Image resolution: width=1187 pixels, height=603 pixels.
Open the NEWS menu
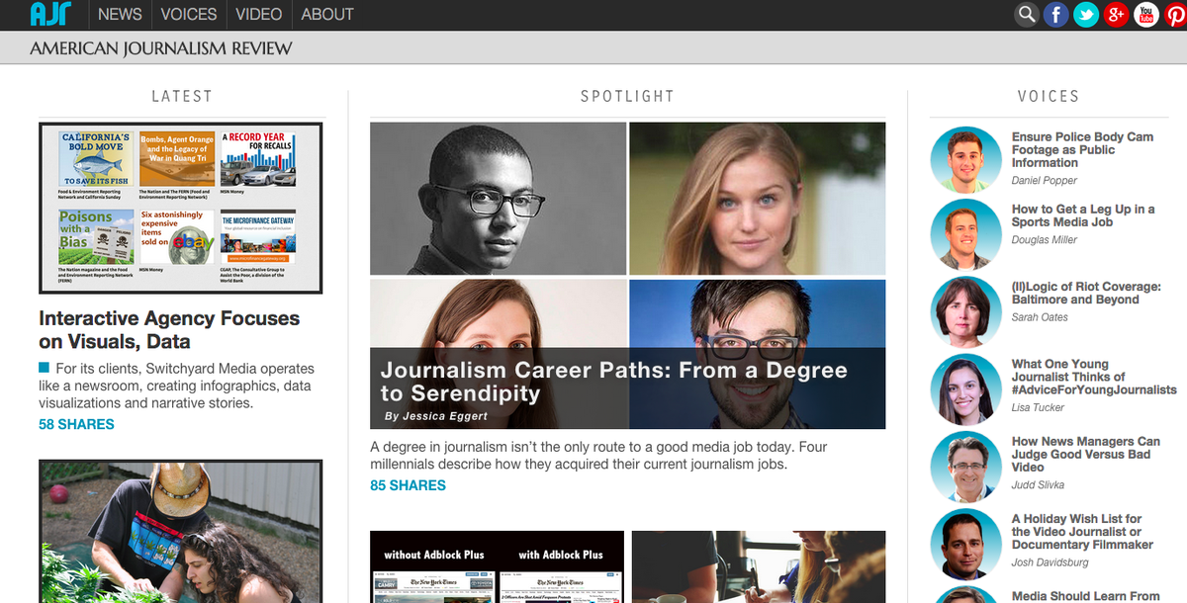point(120,14)
